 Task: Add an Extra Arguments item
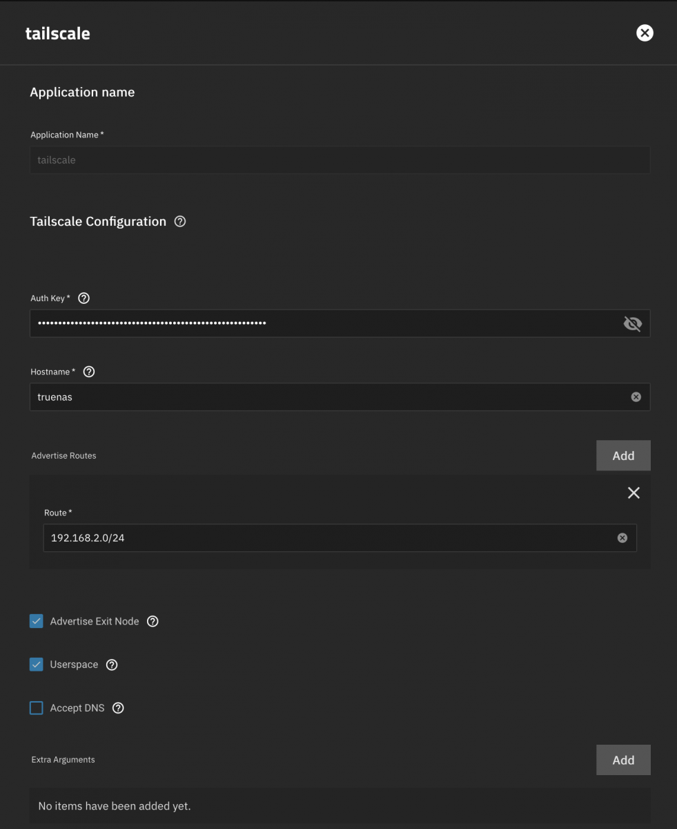coord(623,760)
